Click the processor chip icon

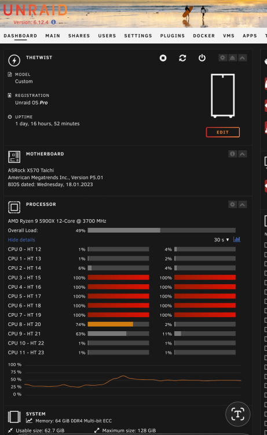click(14, 207)
